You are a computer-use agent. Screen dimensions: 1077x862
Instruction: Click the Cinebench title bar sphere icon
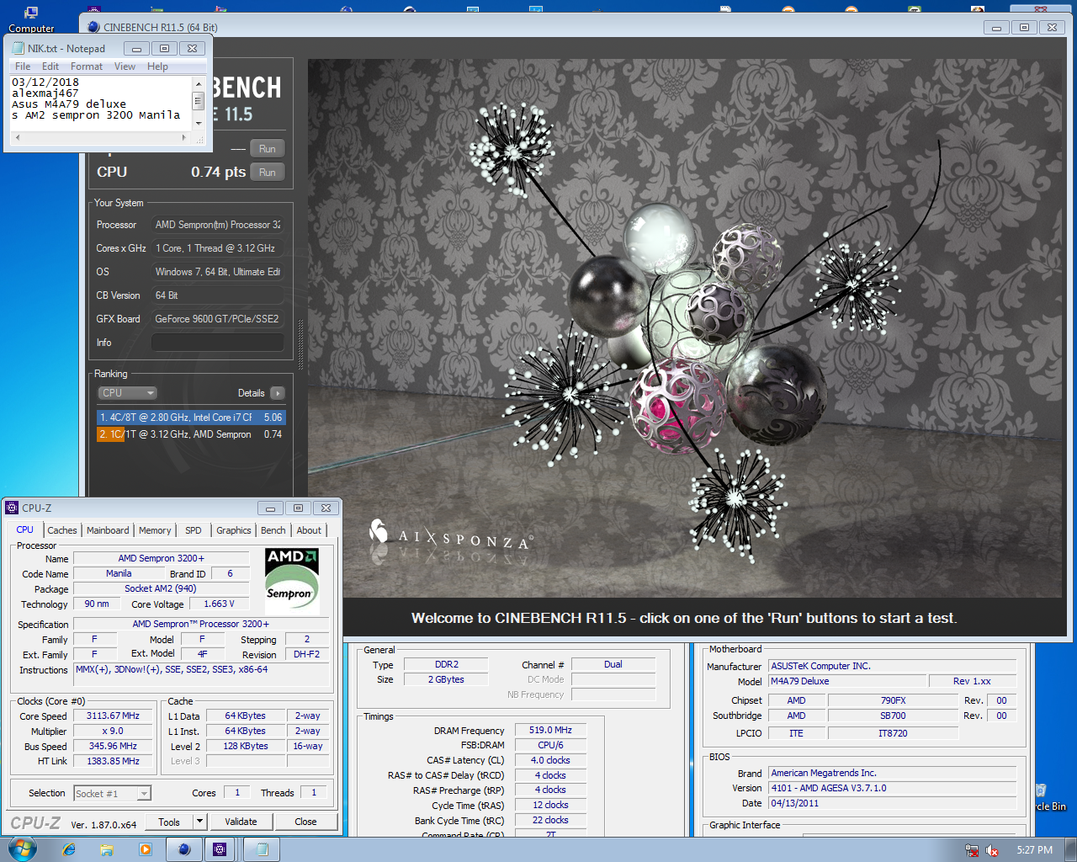94,27
